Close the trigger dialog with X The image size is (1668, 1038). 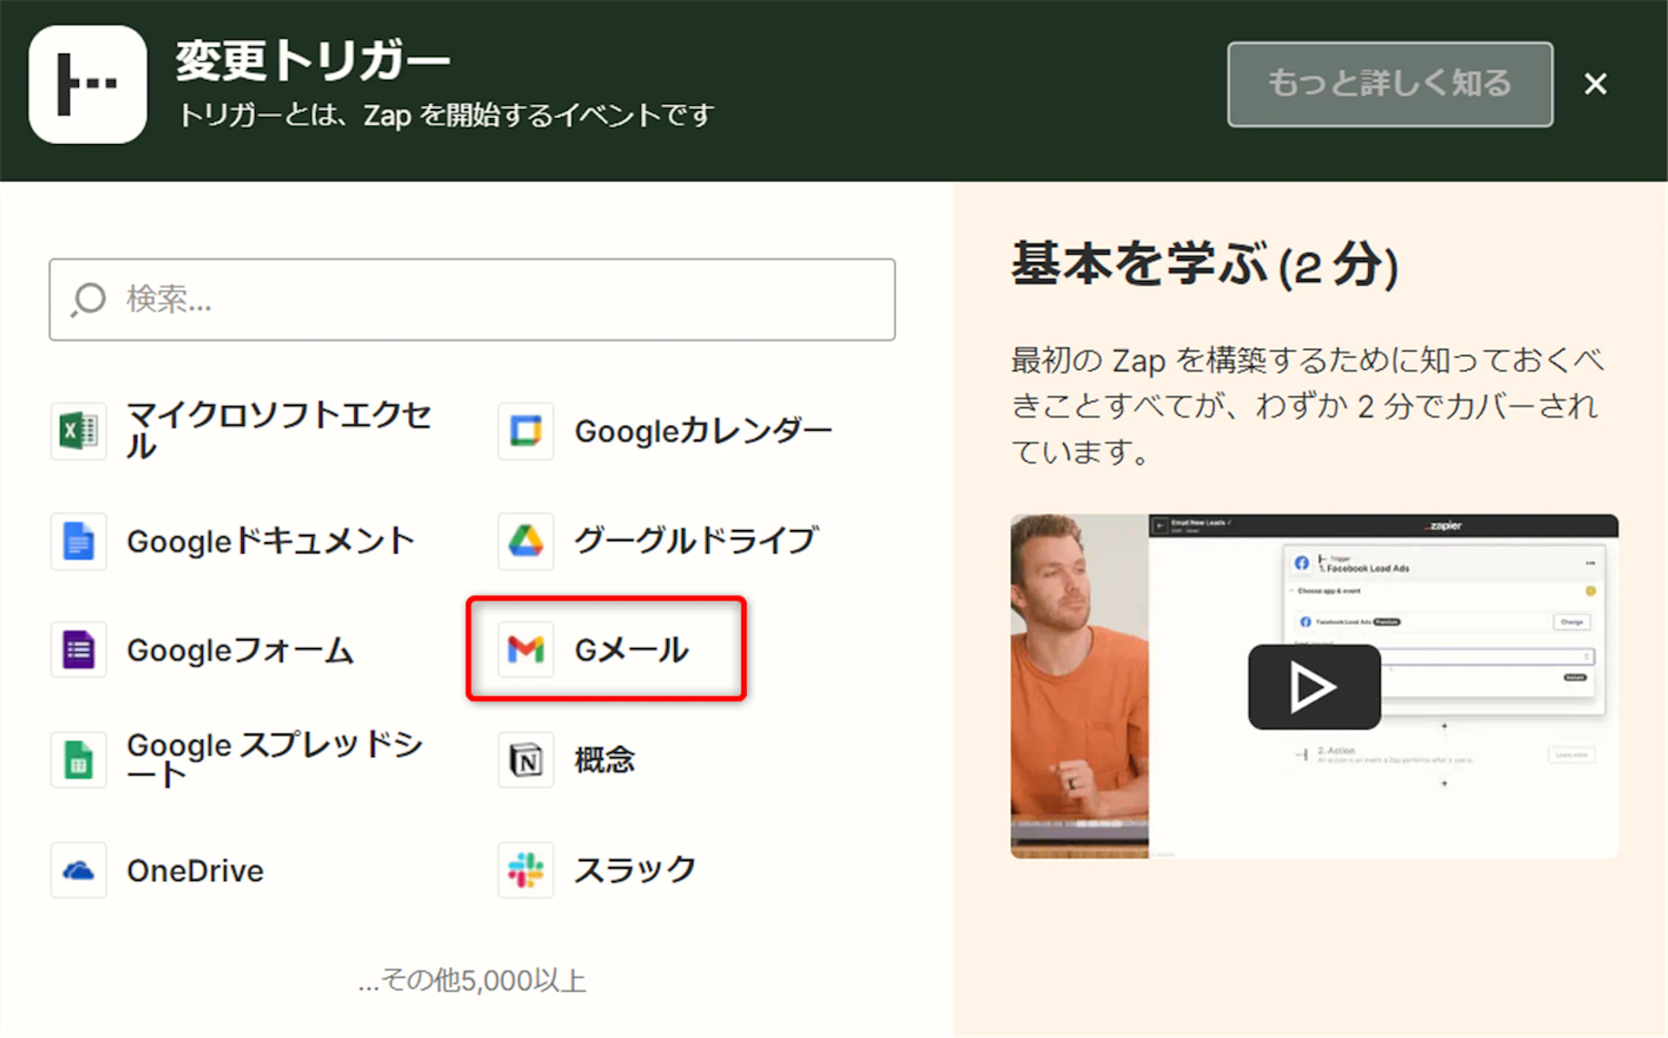point(1596,84)
